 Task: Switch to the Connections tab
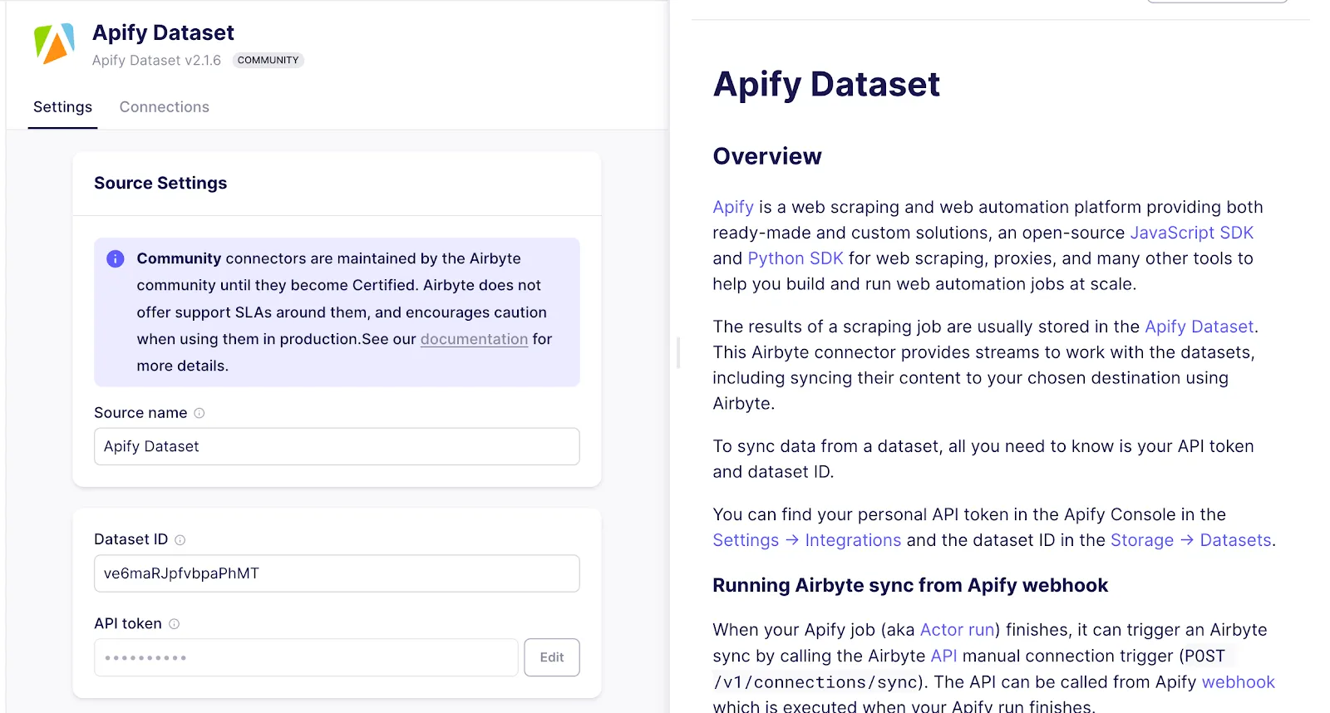coord(165,107)
